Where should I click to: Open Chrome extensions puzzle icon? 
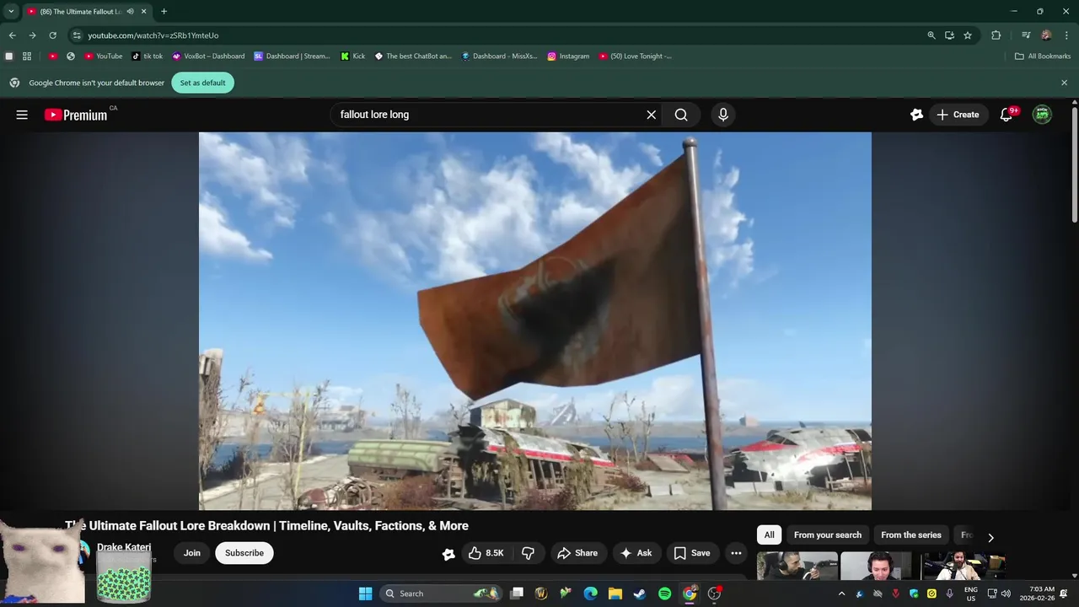pos(996,35)
